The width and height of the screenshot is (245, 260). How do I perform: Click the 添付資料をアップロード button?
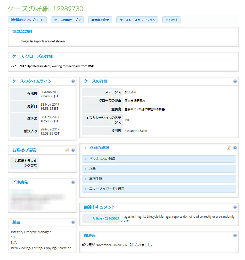(27, 20)
